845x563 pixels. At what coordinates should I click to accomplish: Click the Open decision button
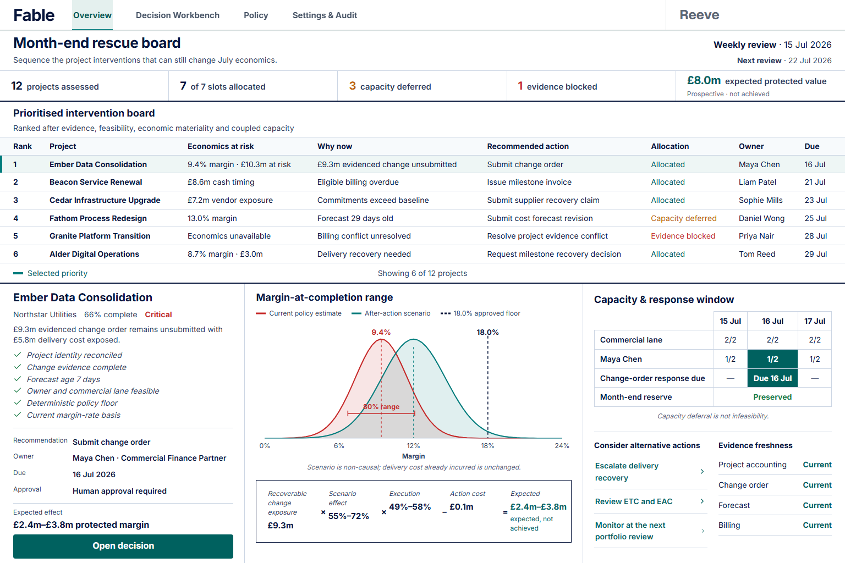pos(123,546)
